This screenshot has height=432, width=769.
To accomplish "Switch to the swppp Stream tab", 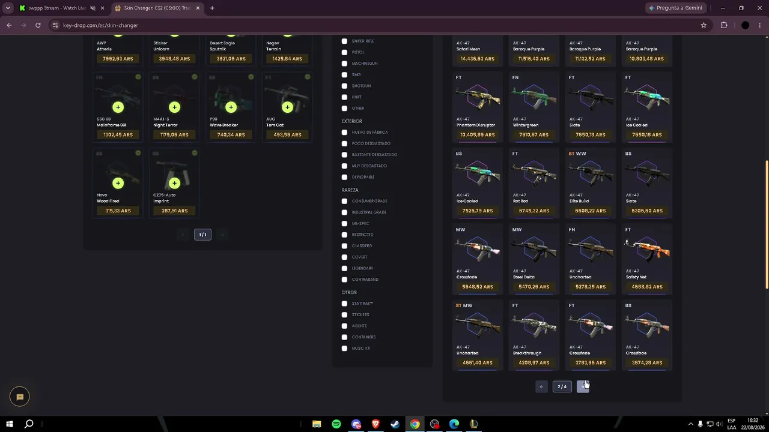I will point(57,8).
